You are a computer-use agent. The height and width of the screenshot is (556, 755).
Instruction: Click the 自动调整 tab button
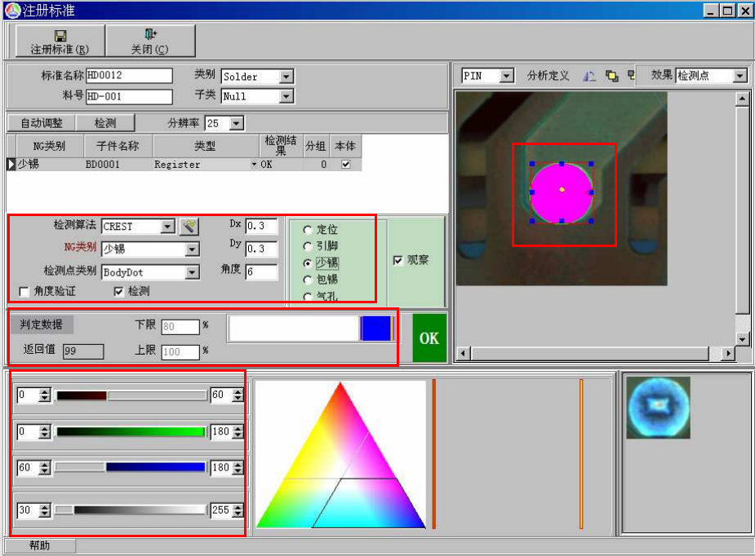click(42, 123)
